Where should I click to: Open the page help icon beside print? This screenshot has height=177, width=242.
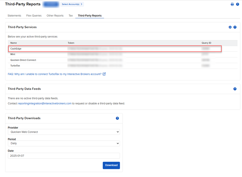pos(238,4)
